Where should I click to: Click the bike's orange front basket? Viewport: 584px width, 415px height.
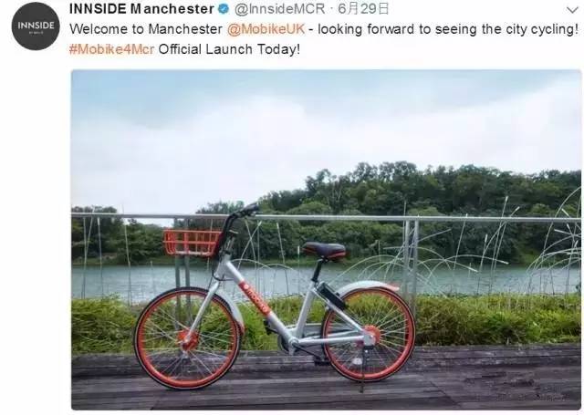tap(192, 243)
